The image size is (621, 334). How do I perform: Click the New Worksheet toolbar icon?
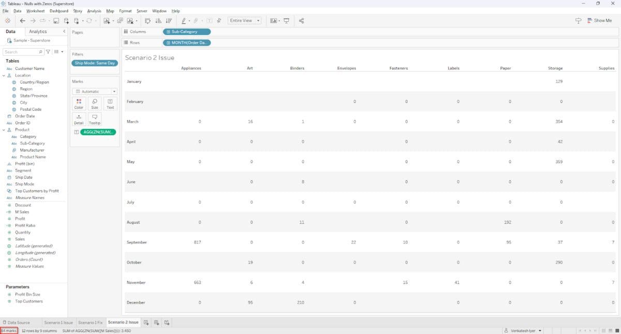107,21
